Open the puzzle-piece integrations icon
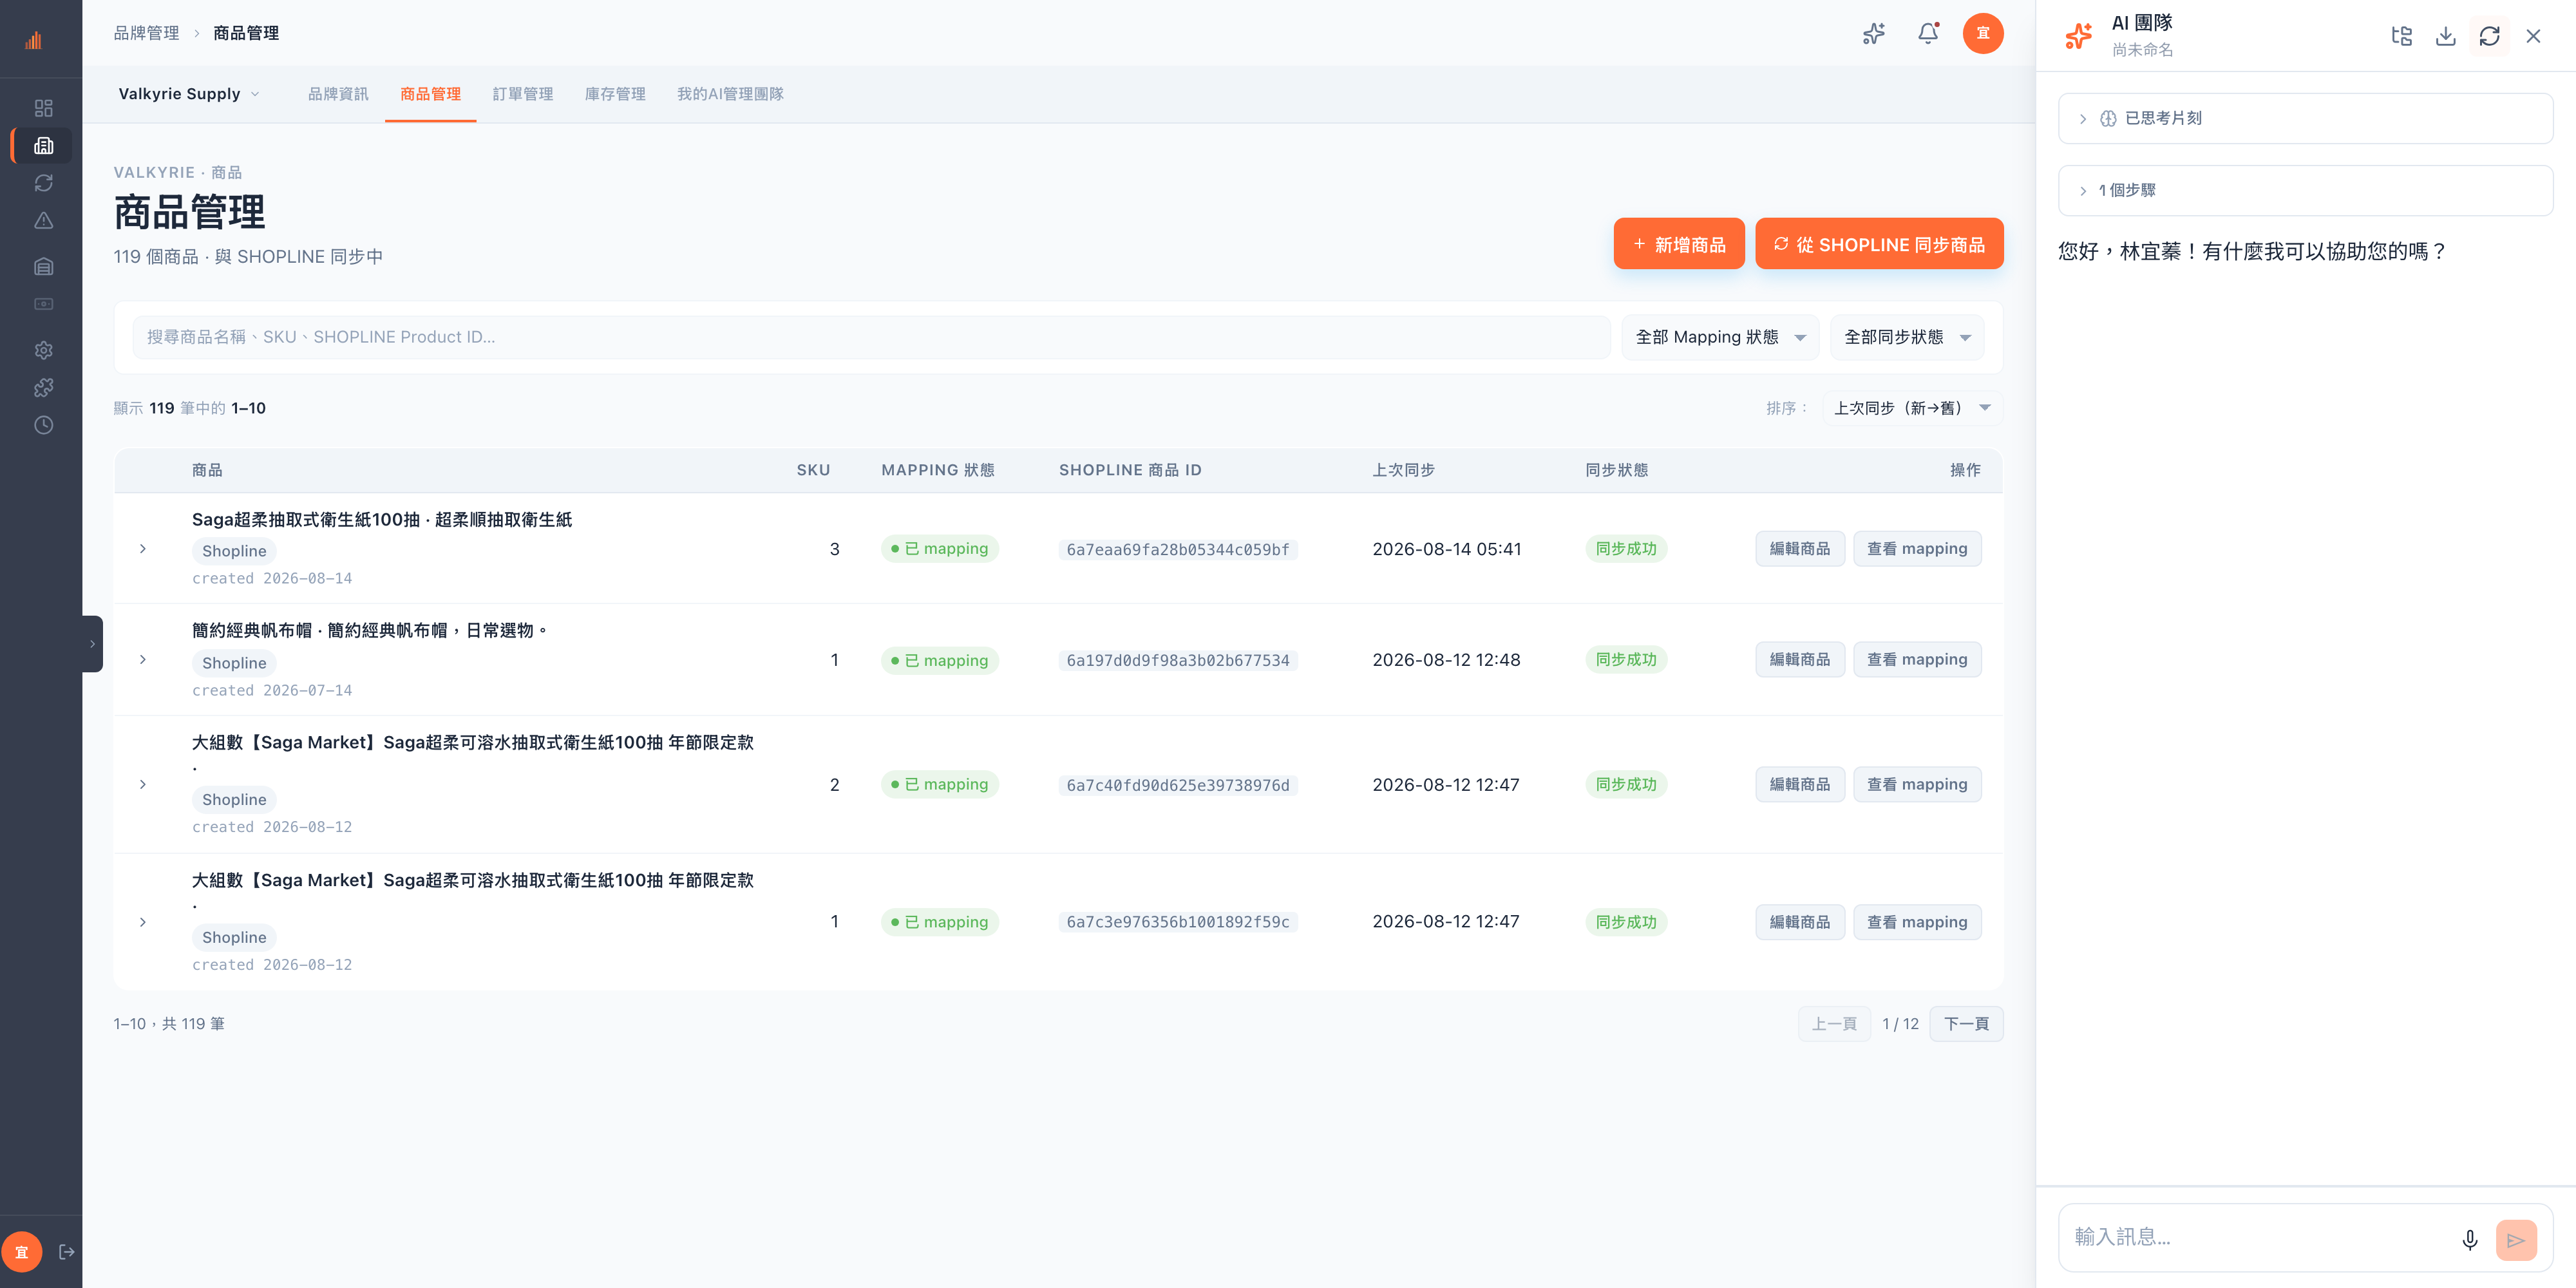The height and width of the screenshot is (1288, 2576). pos(43,388)
